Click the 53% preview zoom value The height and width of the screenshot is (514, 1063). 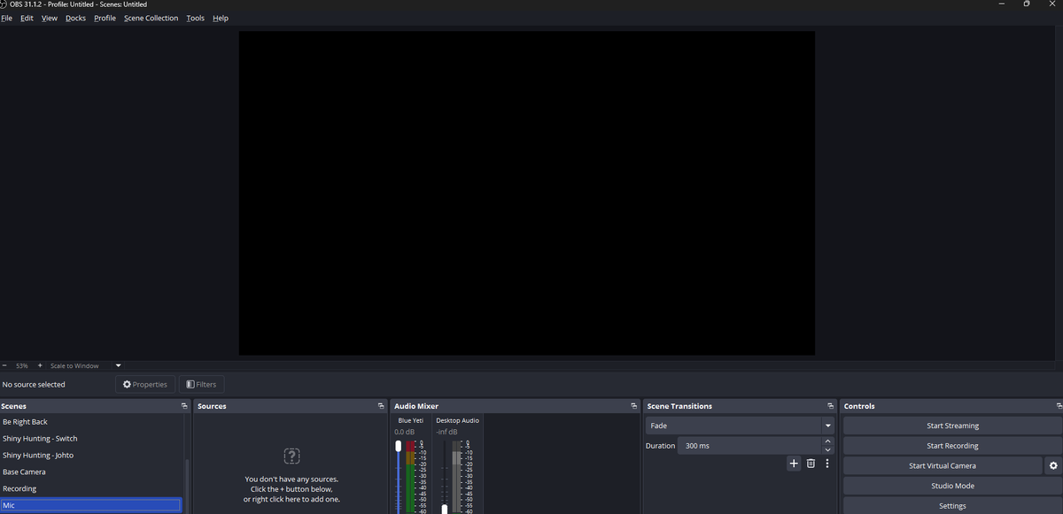point(22,365)
